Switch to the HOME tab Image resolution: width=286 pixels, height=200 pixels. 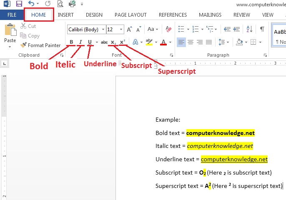[x=38, y=15]
